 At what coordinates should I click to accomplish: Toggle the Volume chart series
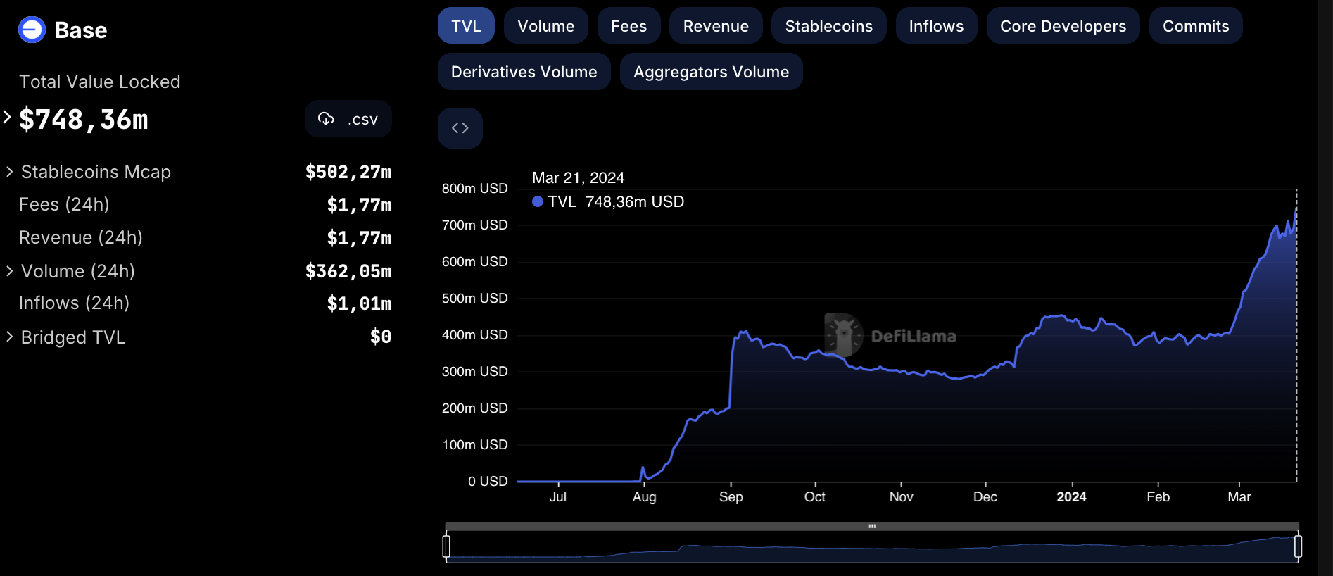pos(546,26)
